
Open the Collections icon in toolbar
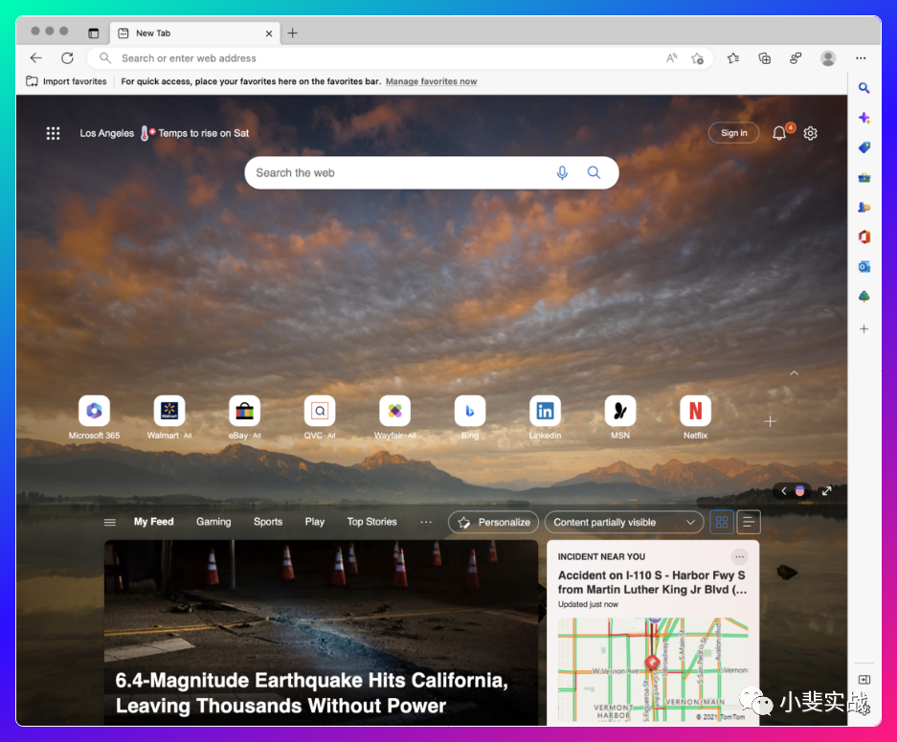tap(764, 57)
